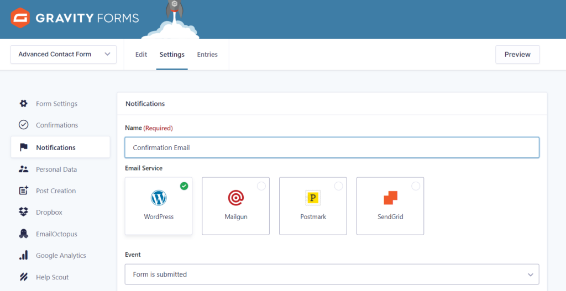
Task: Open the Advanced Contact Form switcher dropdown
Action: click(64, 55)
